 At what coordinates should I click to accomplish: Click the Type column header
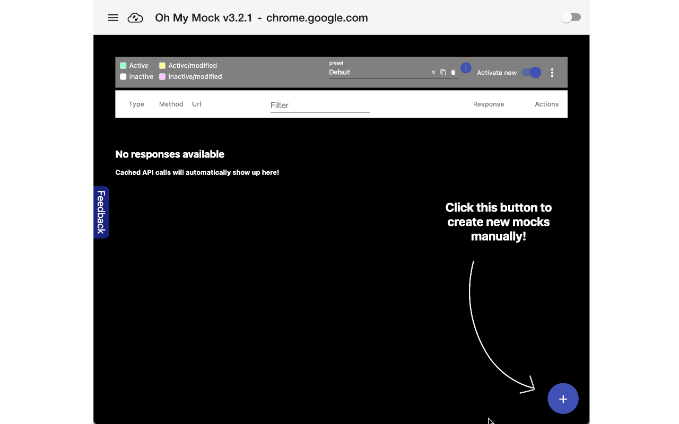pos(136,104)
